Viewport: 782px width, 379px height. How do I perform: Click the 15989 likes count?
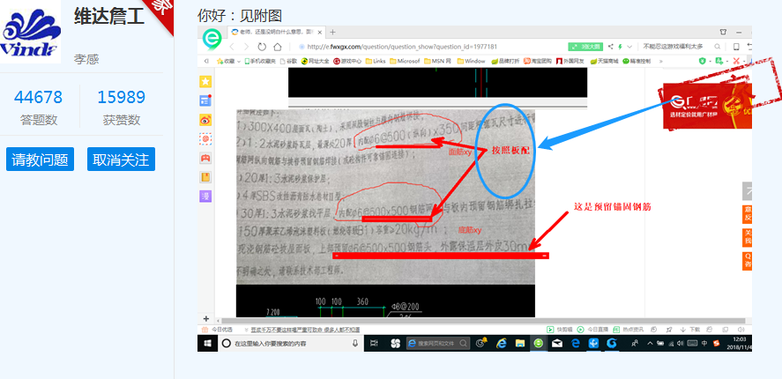click(121, 97)
